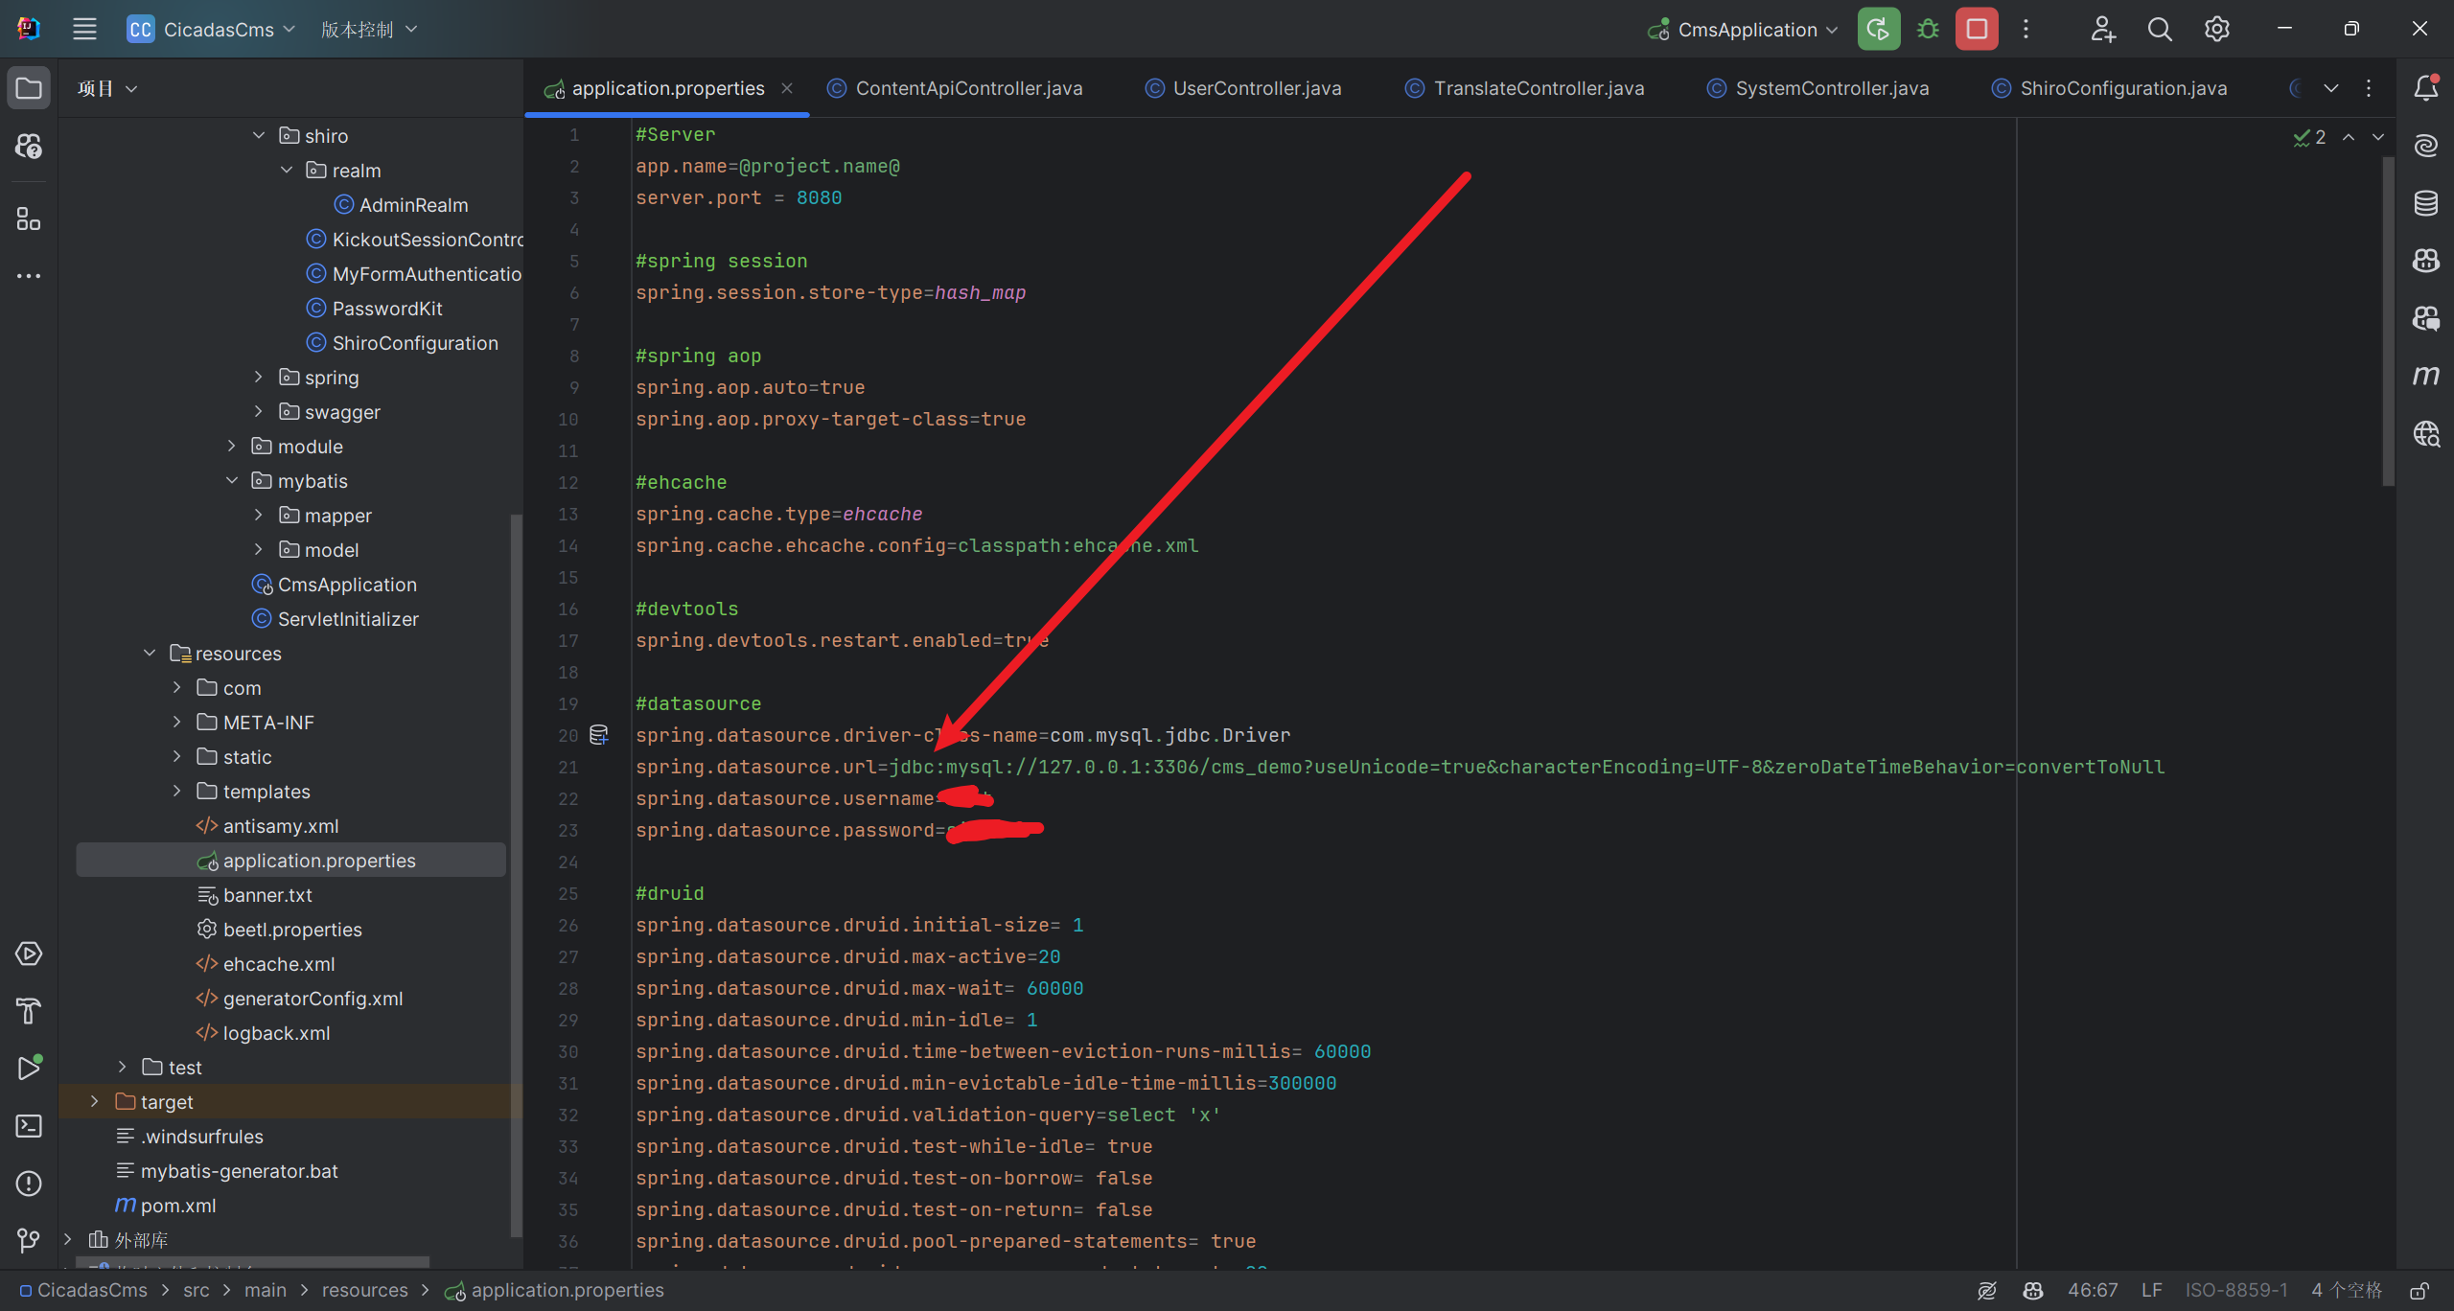Open the Git tool window
The width and height of the screenshot is (2454, 1311).
point(29,1241)
